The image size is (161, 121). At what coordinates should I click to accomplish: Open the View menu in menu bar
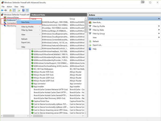pyautogui.click(x=16, y=6)
